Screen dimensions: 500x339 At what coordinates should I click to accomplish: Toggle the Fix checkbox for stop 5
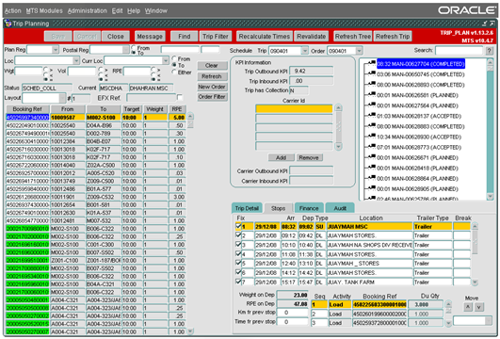click(238, 263)
